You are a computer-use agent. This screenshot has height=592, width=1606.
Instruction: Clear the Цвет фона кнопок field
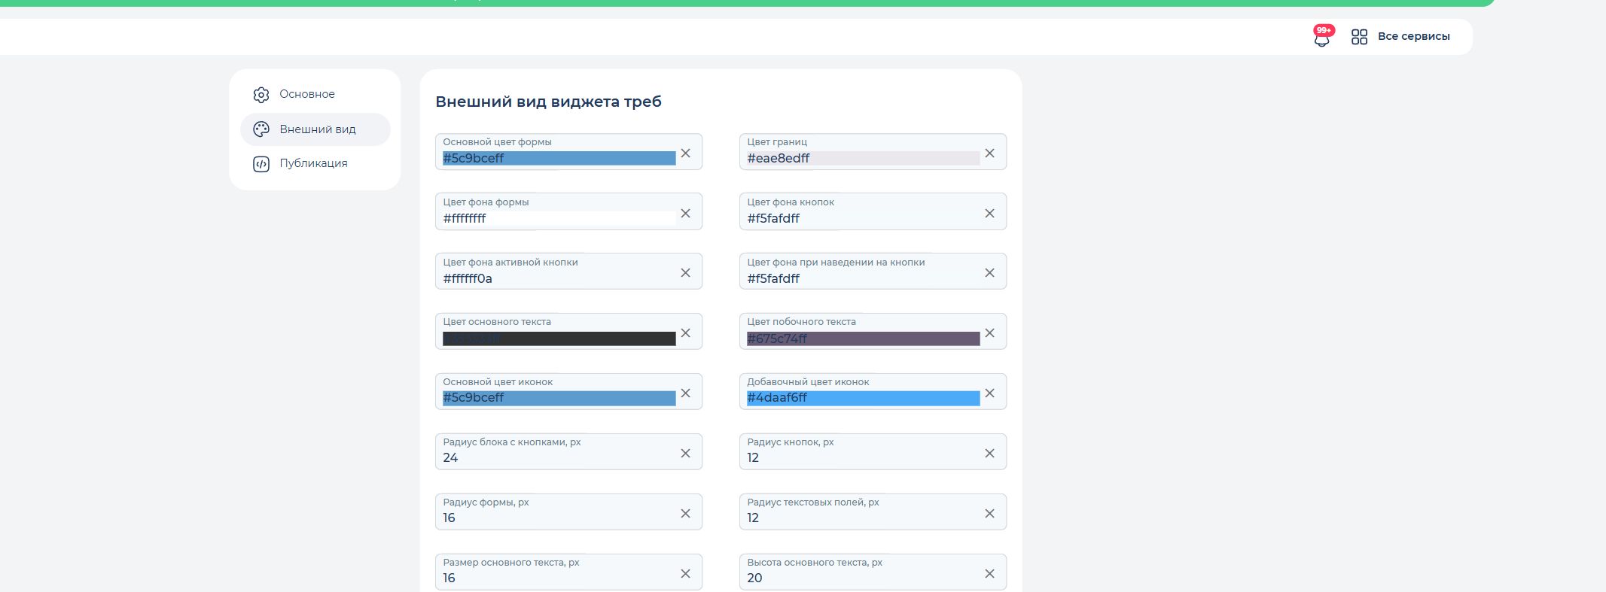coord(989,213)
